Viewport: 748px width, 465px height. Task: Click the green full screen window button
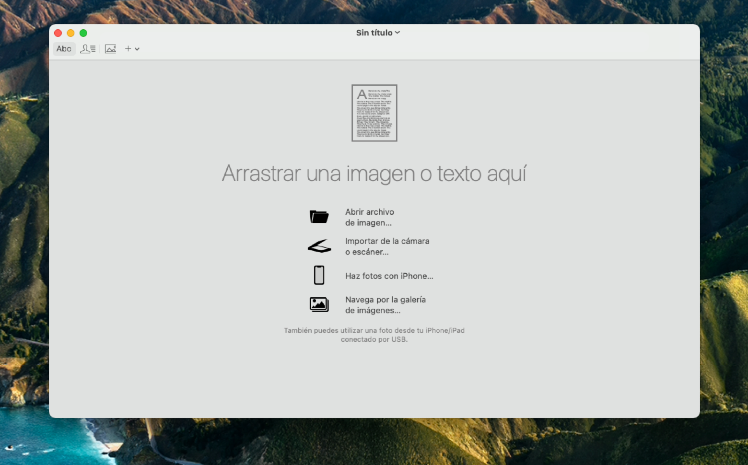83,33
